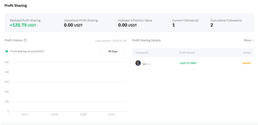Click the 01/01 date on the chart axis
The image size is (258, 125).
(112, 115)
